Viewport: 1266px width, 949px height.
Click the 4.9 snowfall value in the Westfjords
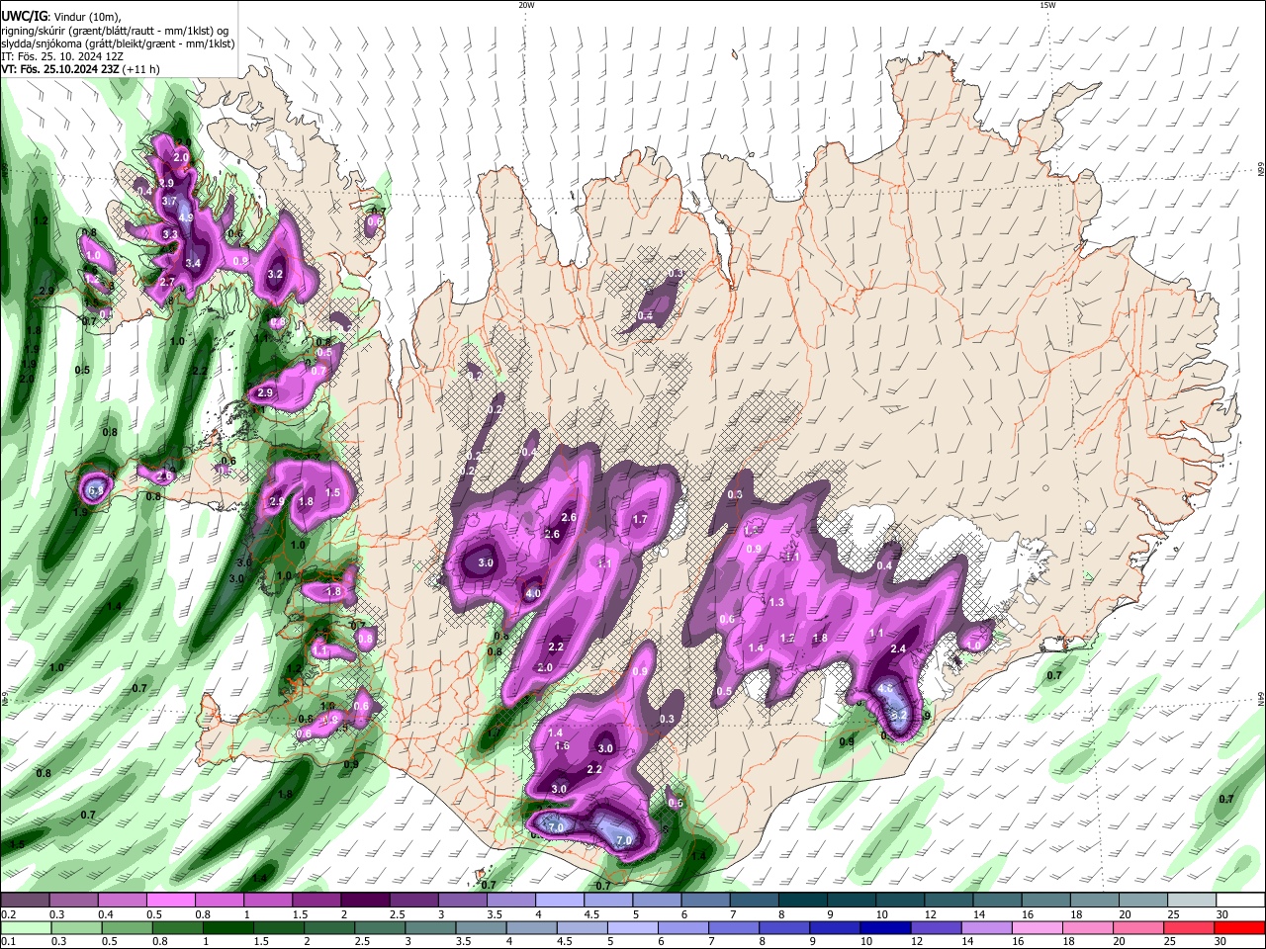(186, 217)
